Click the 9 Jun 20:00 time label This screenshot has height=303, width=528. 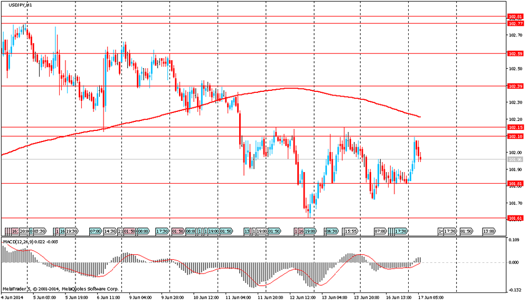(x=173, y=298)
